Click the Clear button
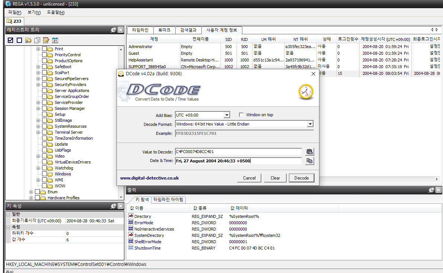 tap(275, 178)
